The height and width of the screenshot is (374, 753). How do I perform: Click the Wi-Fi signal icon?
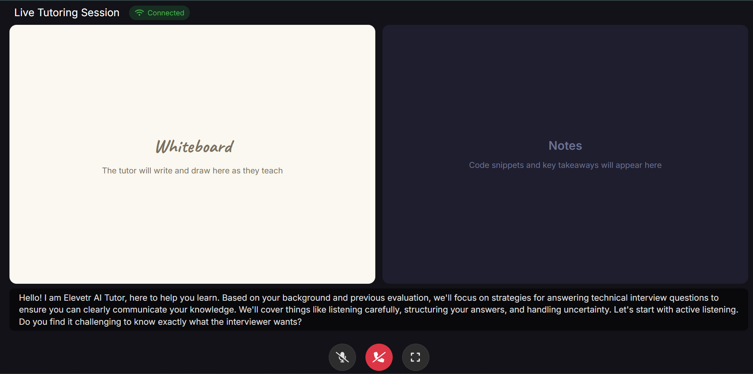tap(139, 13)
